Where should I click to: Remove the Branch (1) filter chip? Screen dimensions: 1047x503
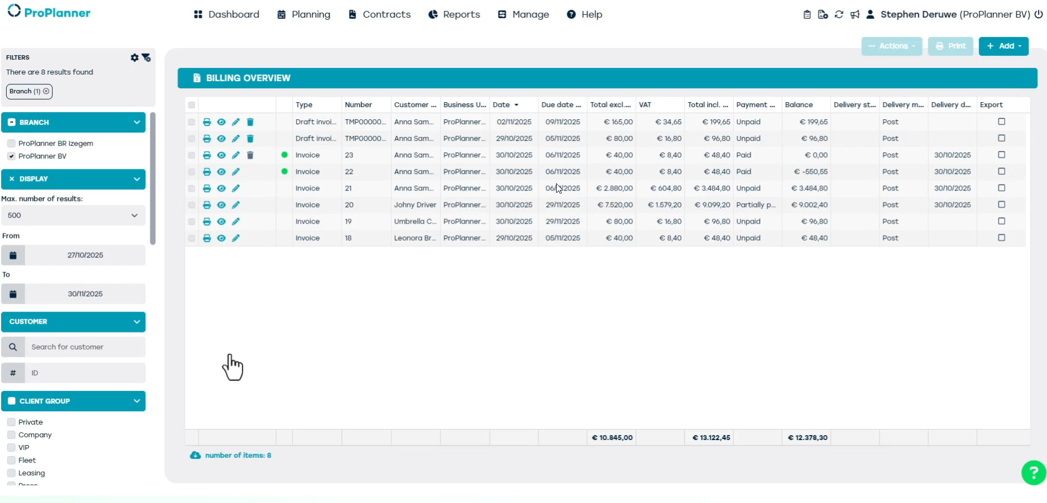pos(46,92)
